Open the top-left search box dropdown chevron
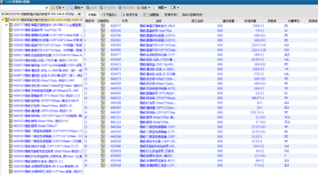Viewport: 318px width, 175px height. tap(47, 7)
